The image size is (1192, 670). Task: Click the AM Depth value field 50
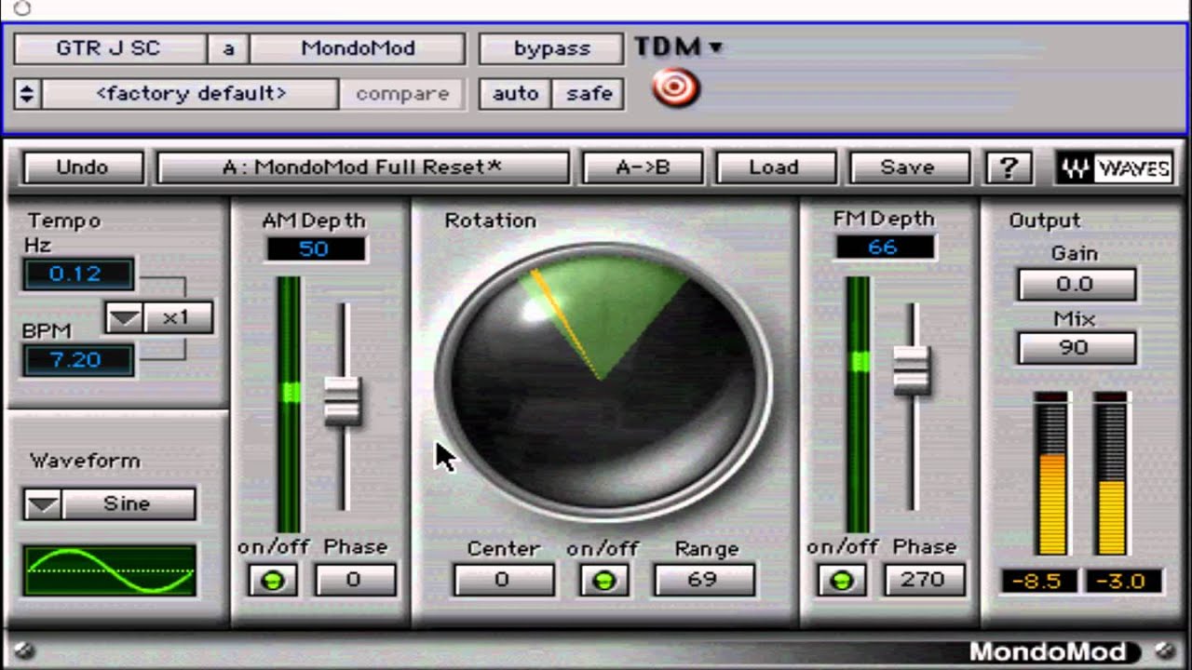(315, 248)
